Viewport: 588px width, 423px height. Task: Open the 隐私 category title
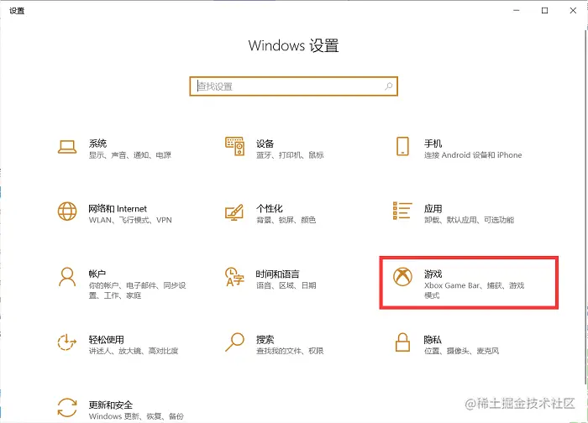click(x=433, y=339)
